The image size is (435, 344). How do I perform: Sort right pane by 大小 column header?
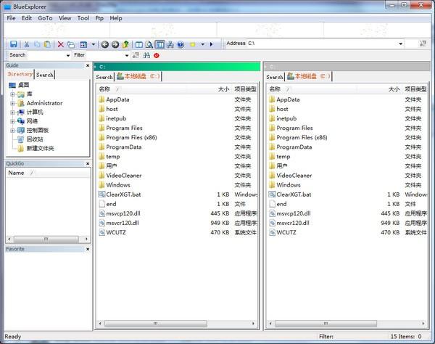pyautogui.click(x=394, y=89)
